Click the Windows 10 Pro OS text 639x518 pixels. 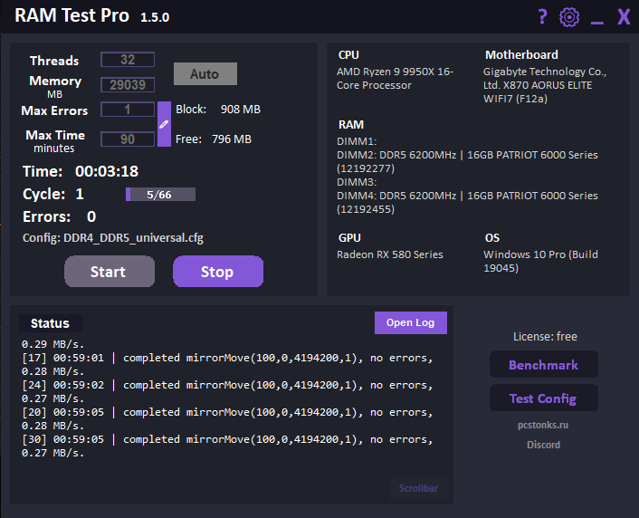pos(540,261)
